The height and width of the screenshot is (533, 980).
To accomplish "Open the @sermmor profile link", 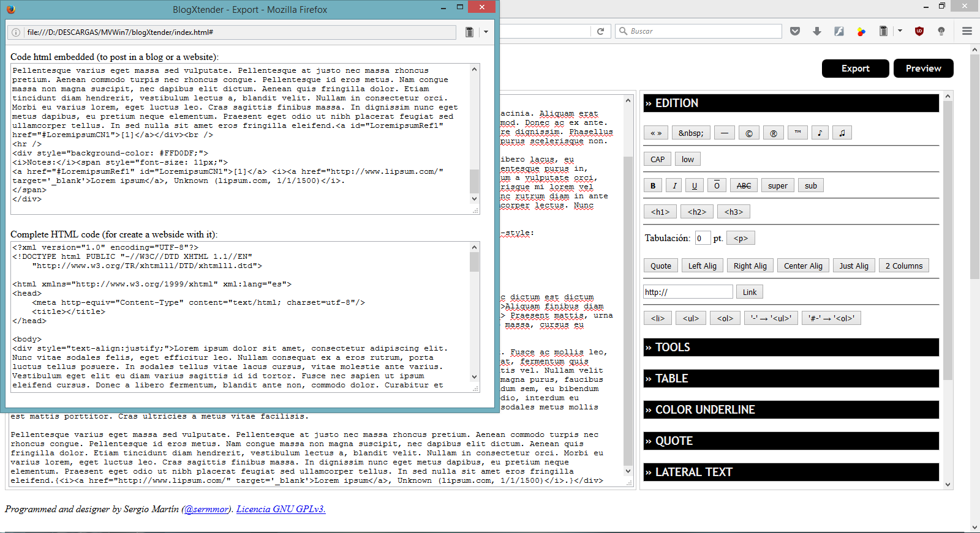I will coord(207,509).
